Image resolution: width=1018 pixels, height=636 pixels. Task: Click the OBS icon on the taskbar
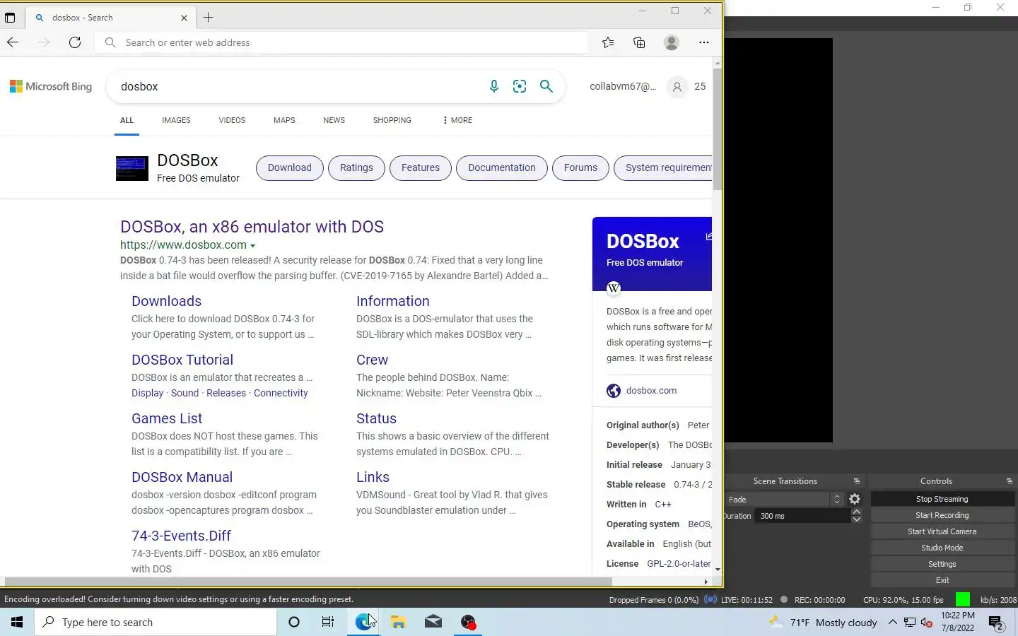468,622
